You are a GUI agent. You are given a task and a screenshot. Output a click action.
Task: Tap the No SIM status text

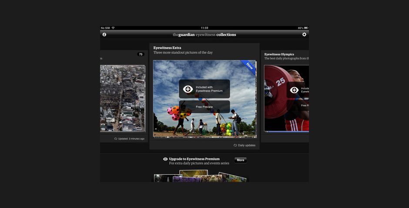click(105, 28)
